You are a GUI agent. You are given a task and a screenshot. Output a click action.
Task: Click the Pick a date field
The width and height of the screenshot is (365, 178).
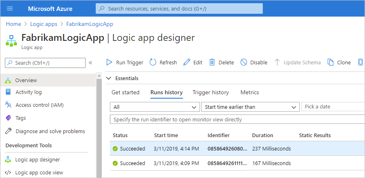(333, 107)
